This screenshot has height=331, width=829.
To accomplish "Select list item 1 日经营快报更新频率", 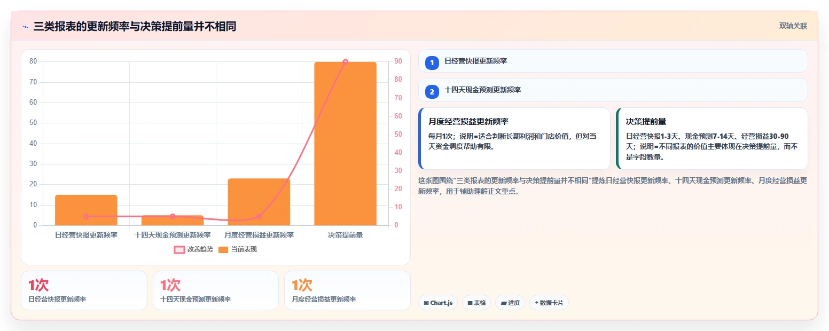I will [613, 61].
